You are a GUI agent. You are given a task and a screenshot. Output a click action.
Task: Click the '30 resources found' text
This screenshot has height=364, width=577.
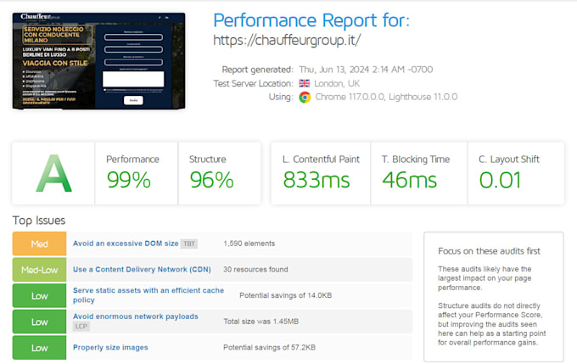[255, 270]
